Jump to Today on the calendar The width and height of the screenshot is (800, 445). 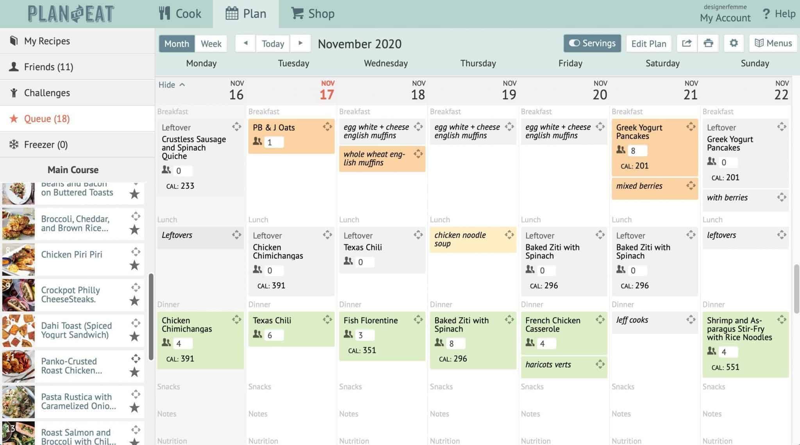click(272, 44)
